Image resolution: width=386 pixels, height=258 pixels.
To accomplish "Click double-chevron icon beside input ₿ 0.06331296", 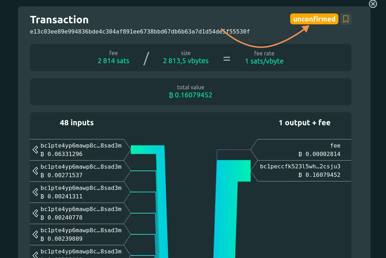I will click(x=35, y=150).
